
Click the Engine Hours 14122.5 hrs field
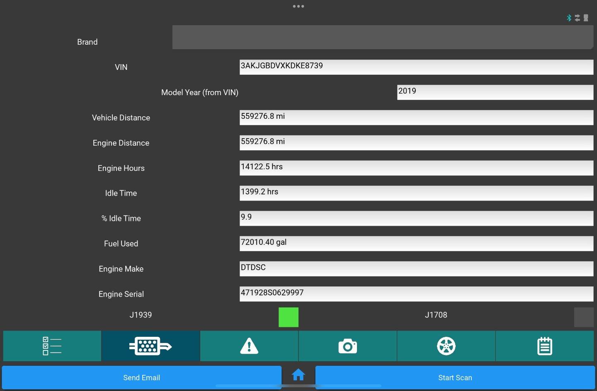[416, 168]
